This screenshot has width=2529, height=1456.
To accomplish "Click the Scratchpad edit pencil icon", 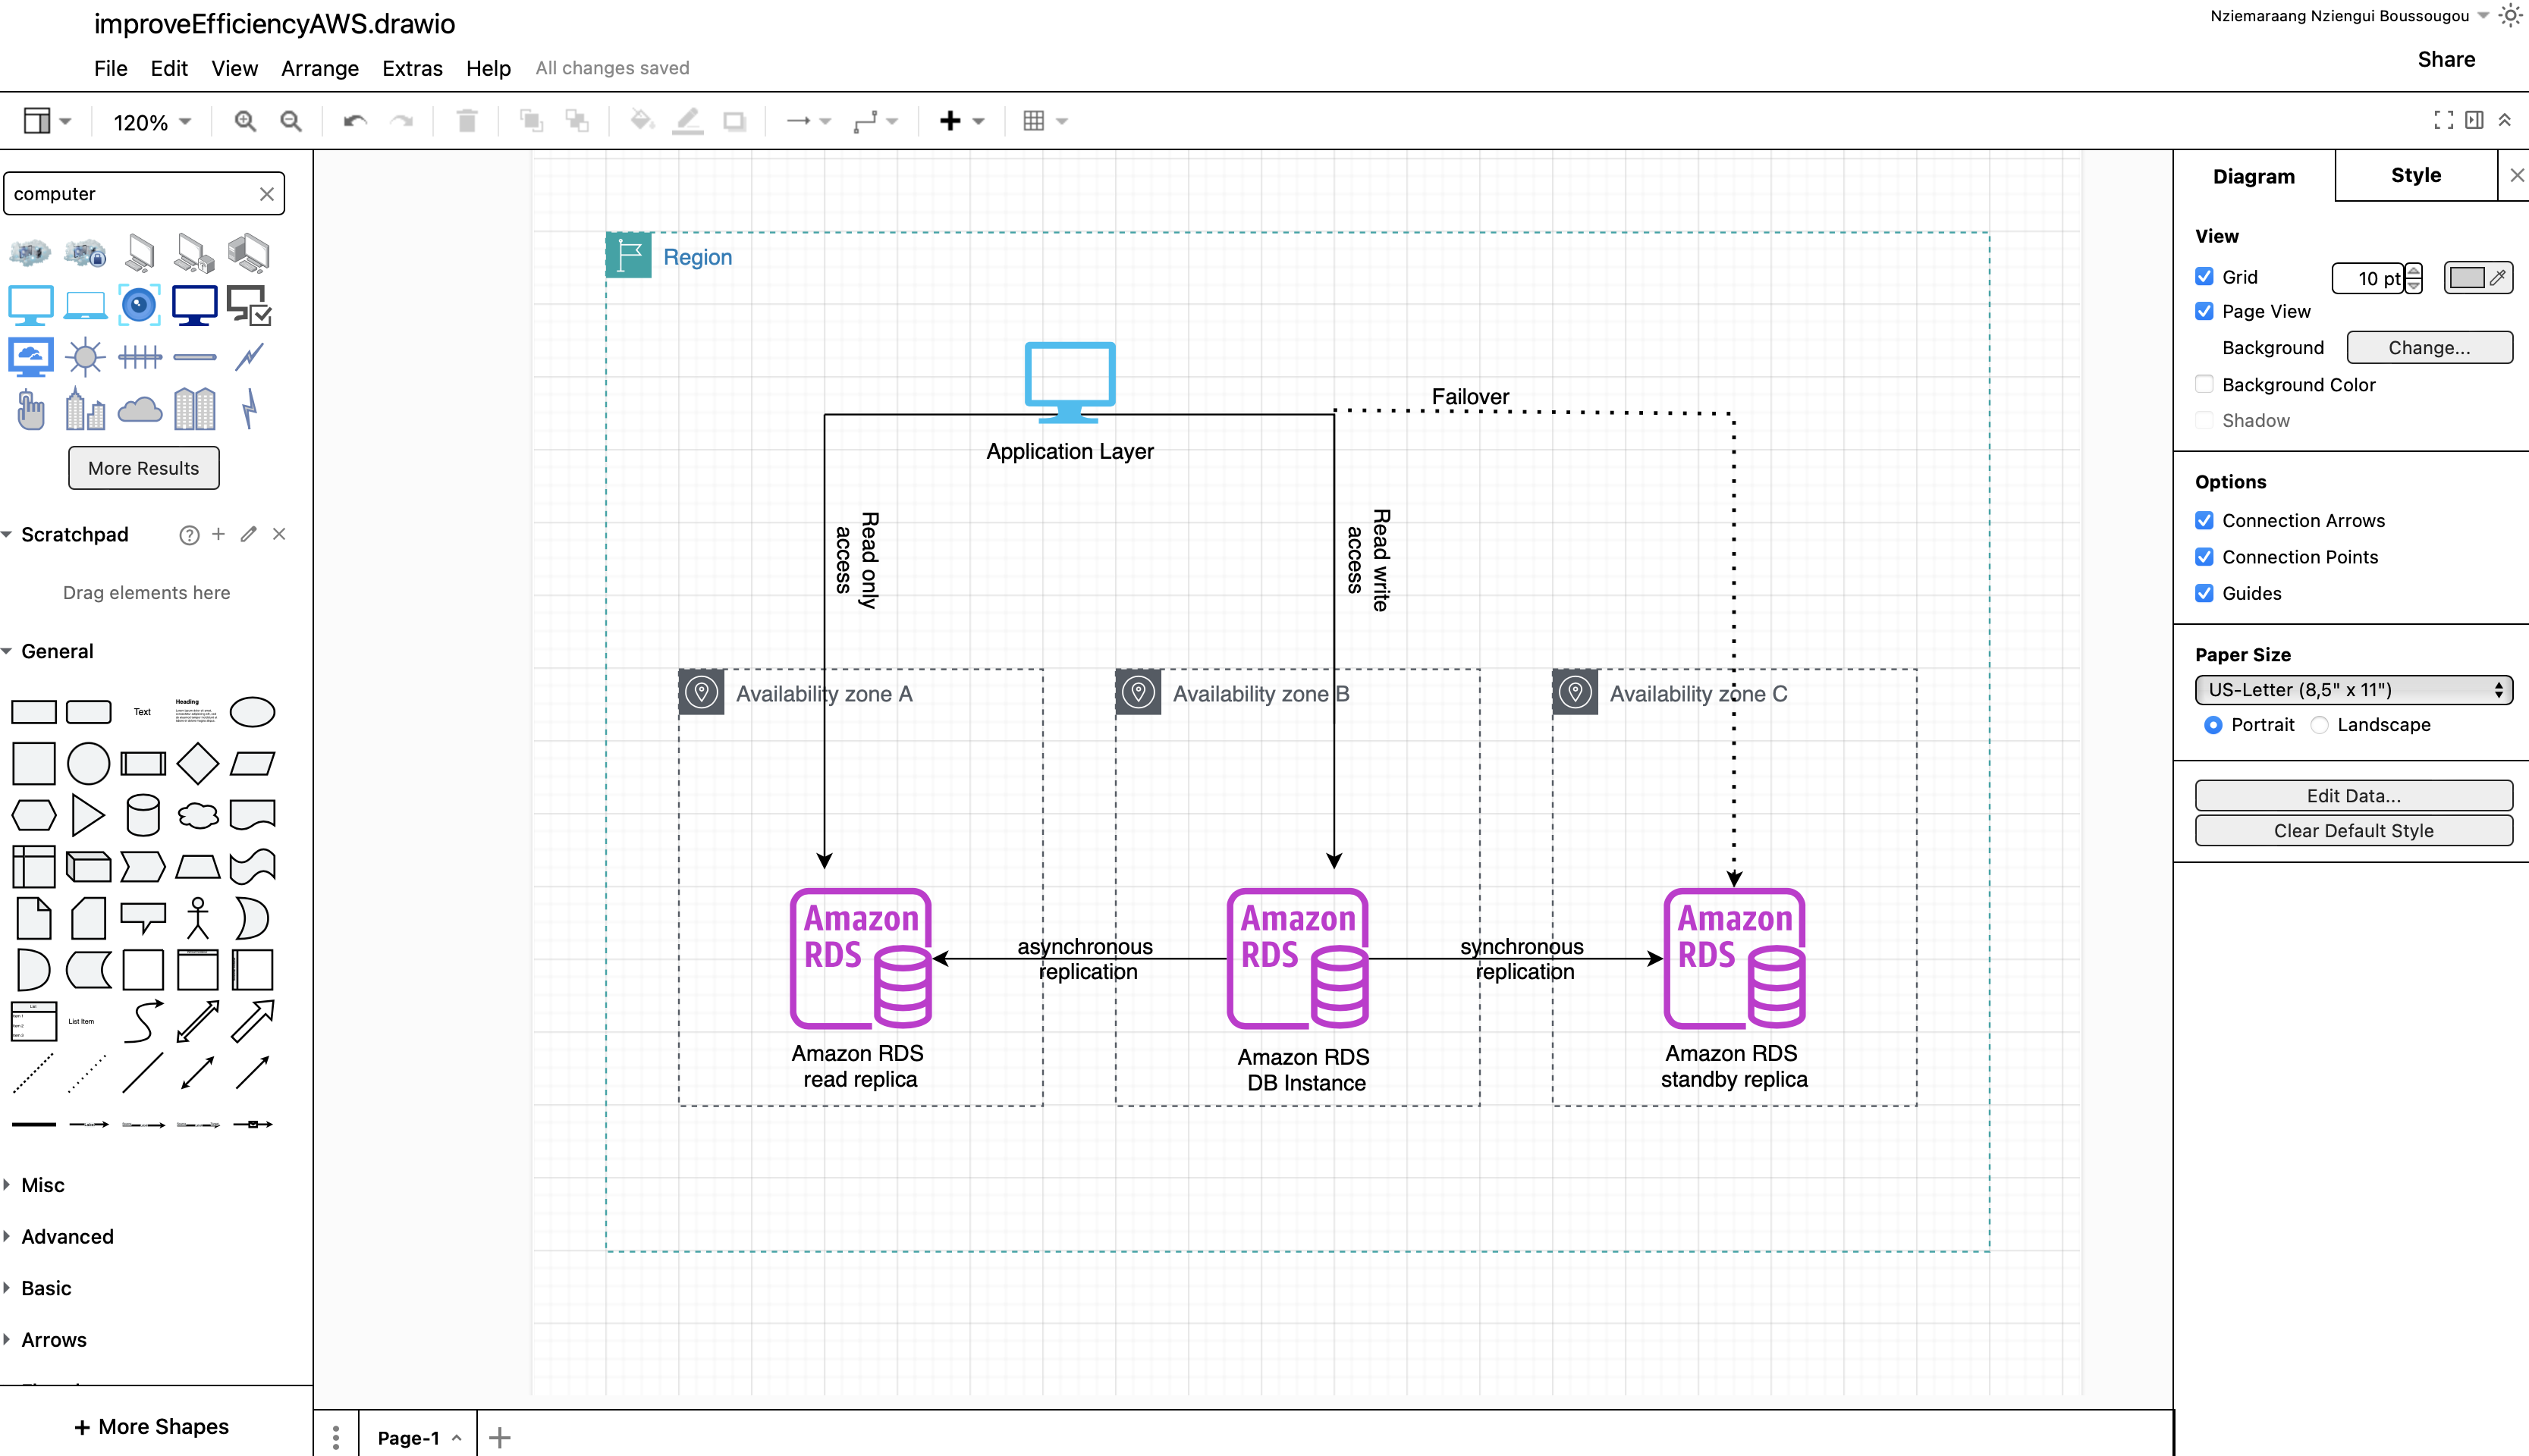I will click(x=249, y=534).
